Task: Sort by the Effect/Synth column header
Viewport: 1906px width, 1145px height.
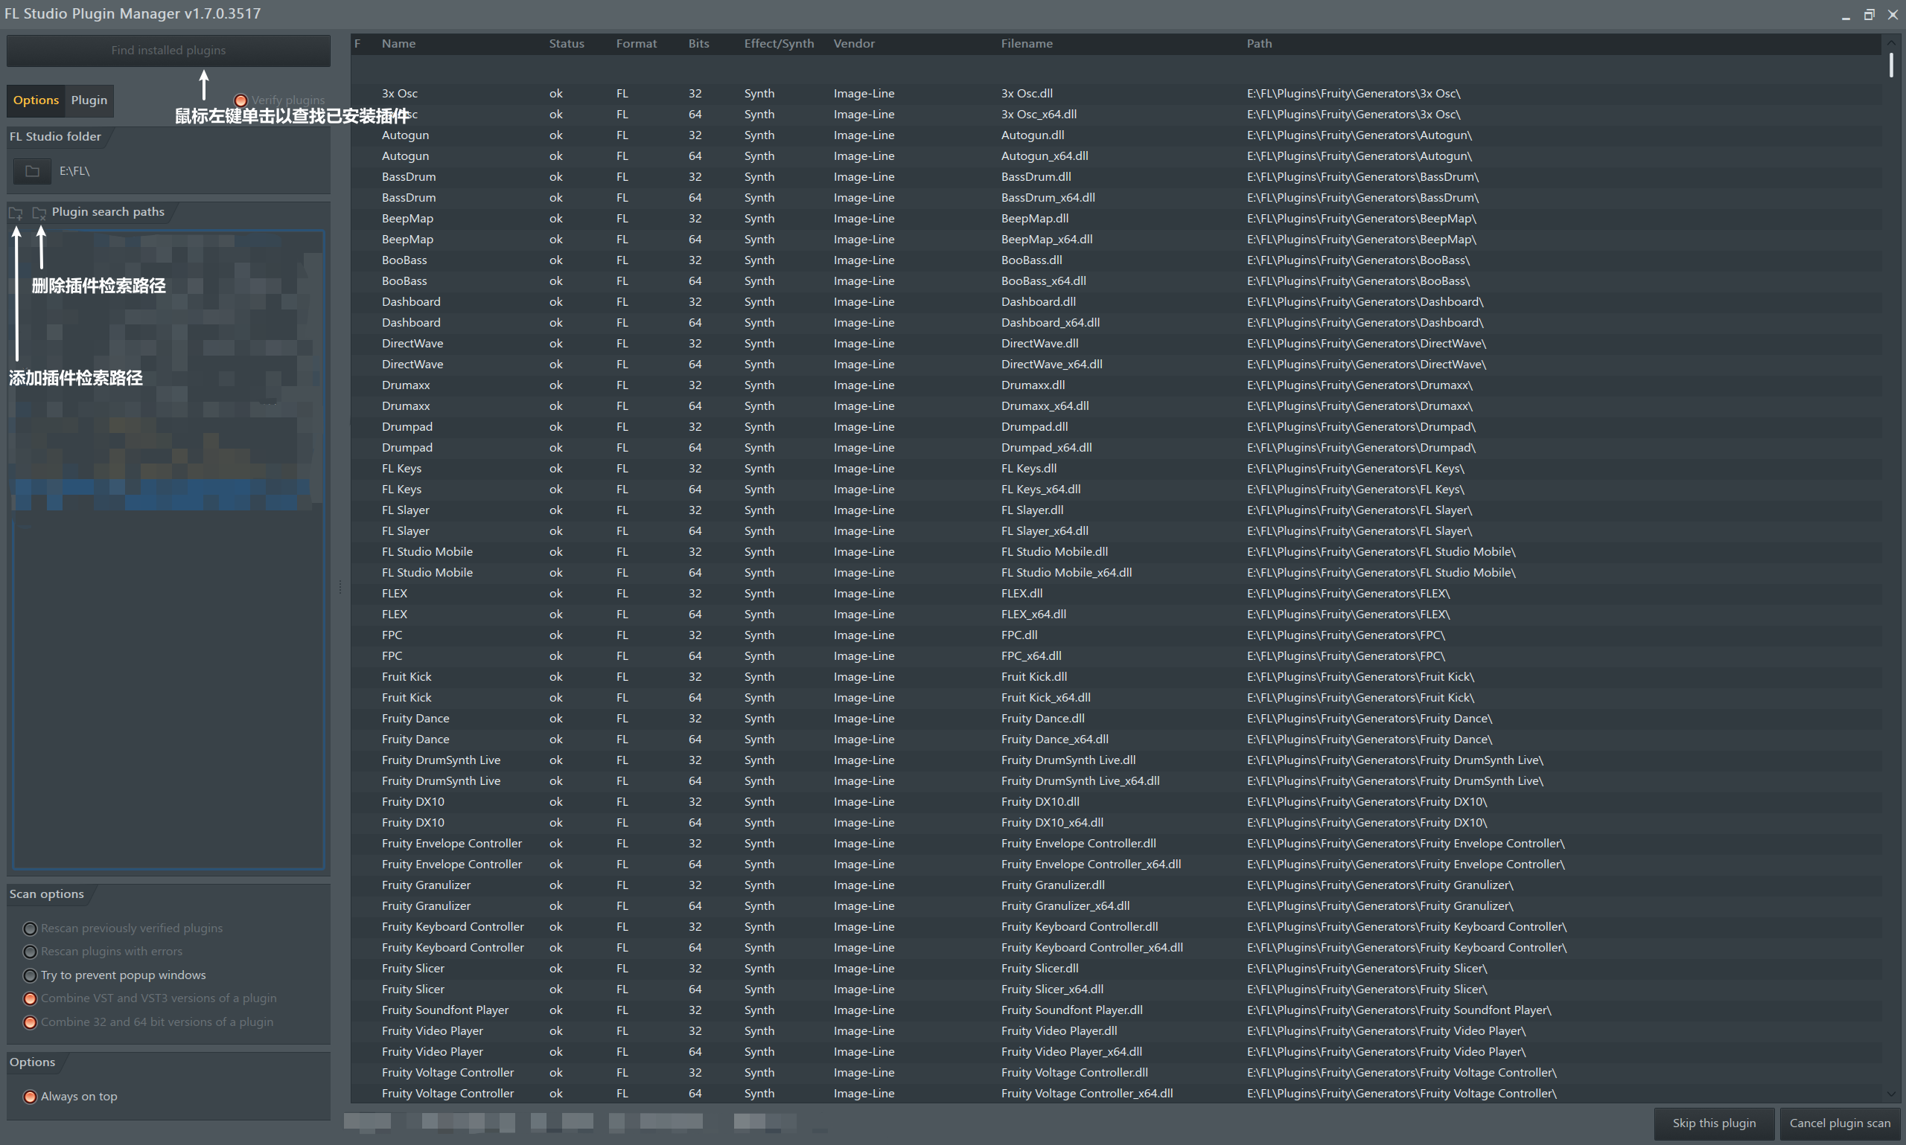Action: coord(779,44)
